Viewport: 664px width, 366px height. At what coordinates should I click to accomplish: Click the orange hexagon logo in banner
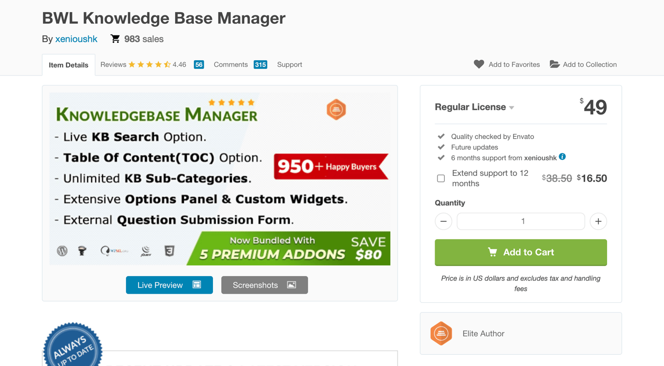(x=336, y=110)
